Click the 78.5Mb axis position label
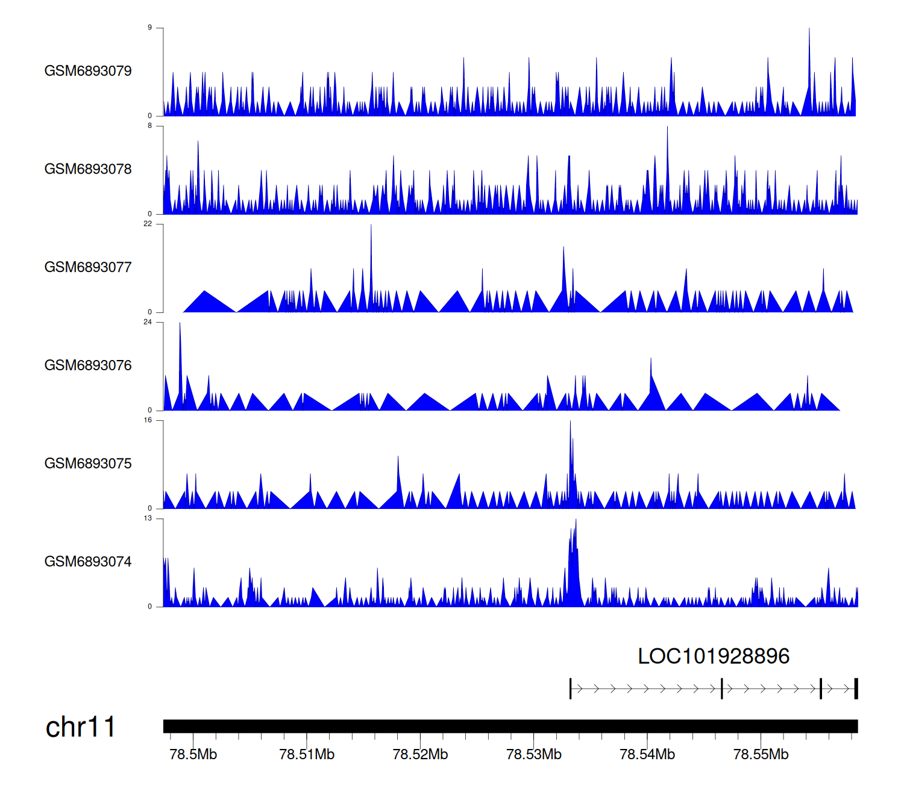The image size is (904, 796). pyautogui.click(x=193, y=754)
